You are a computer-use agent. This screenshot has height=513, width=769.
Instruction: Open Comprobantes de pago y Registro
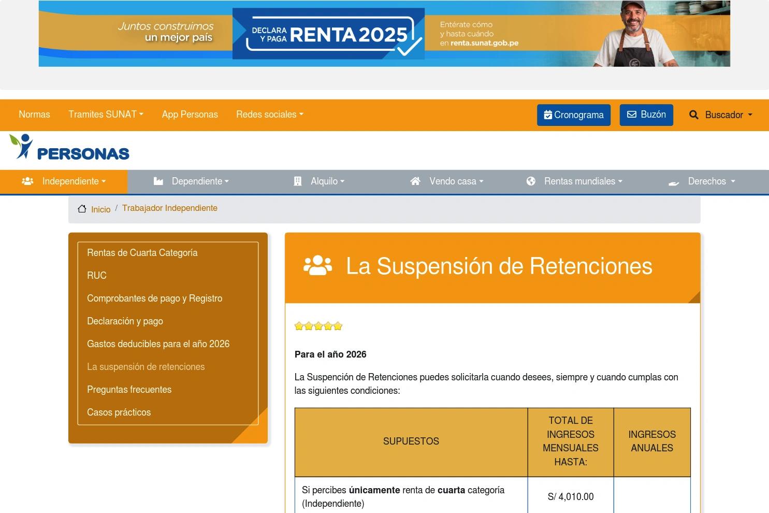[155, 298]
